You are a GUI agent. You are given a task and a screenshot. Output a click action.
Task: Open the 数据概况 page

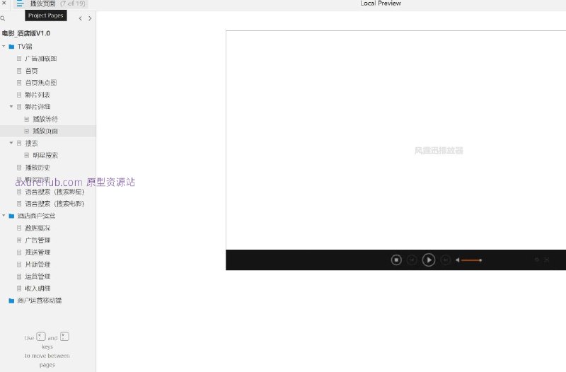tap(37, 228)
